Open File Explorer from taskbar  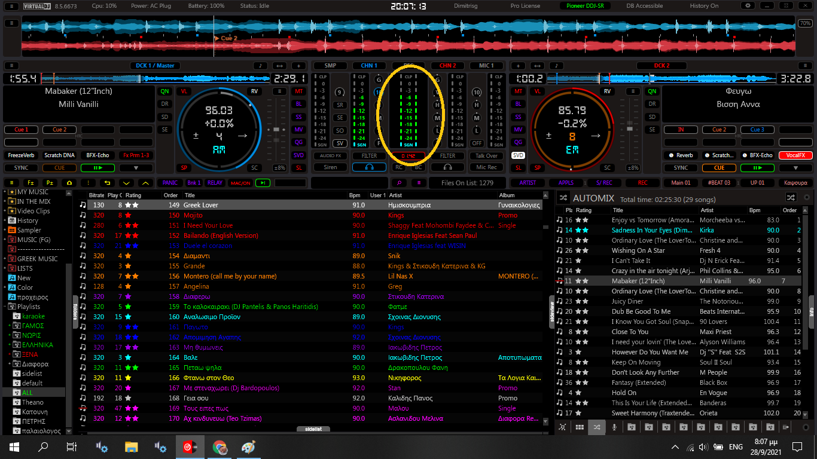point(132,446)
